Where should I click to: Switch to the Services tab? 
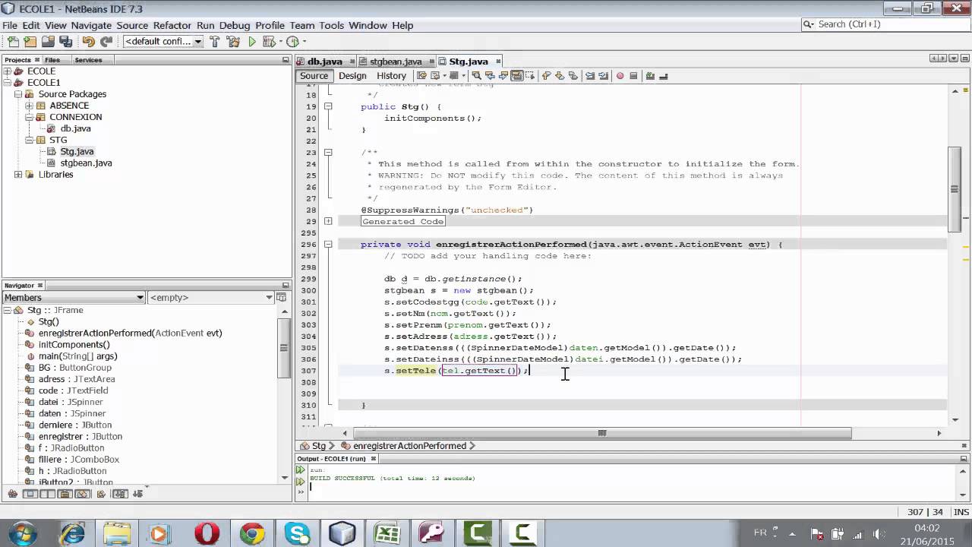coord(88,60)
